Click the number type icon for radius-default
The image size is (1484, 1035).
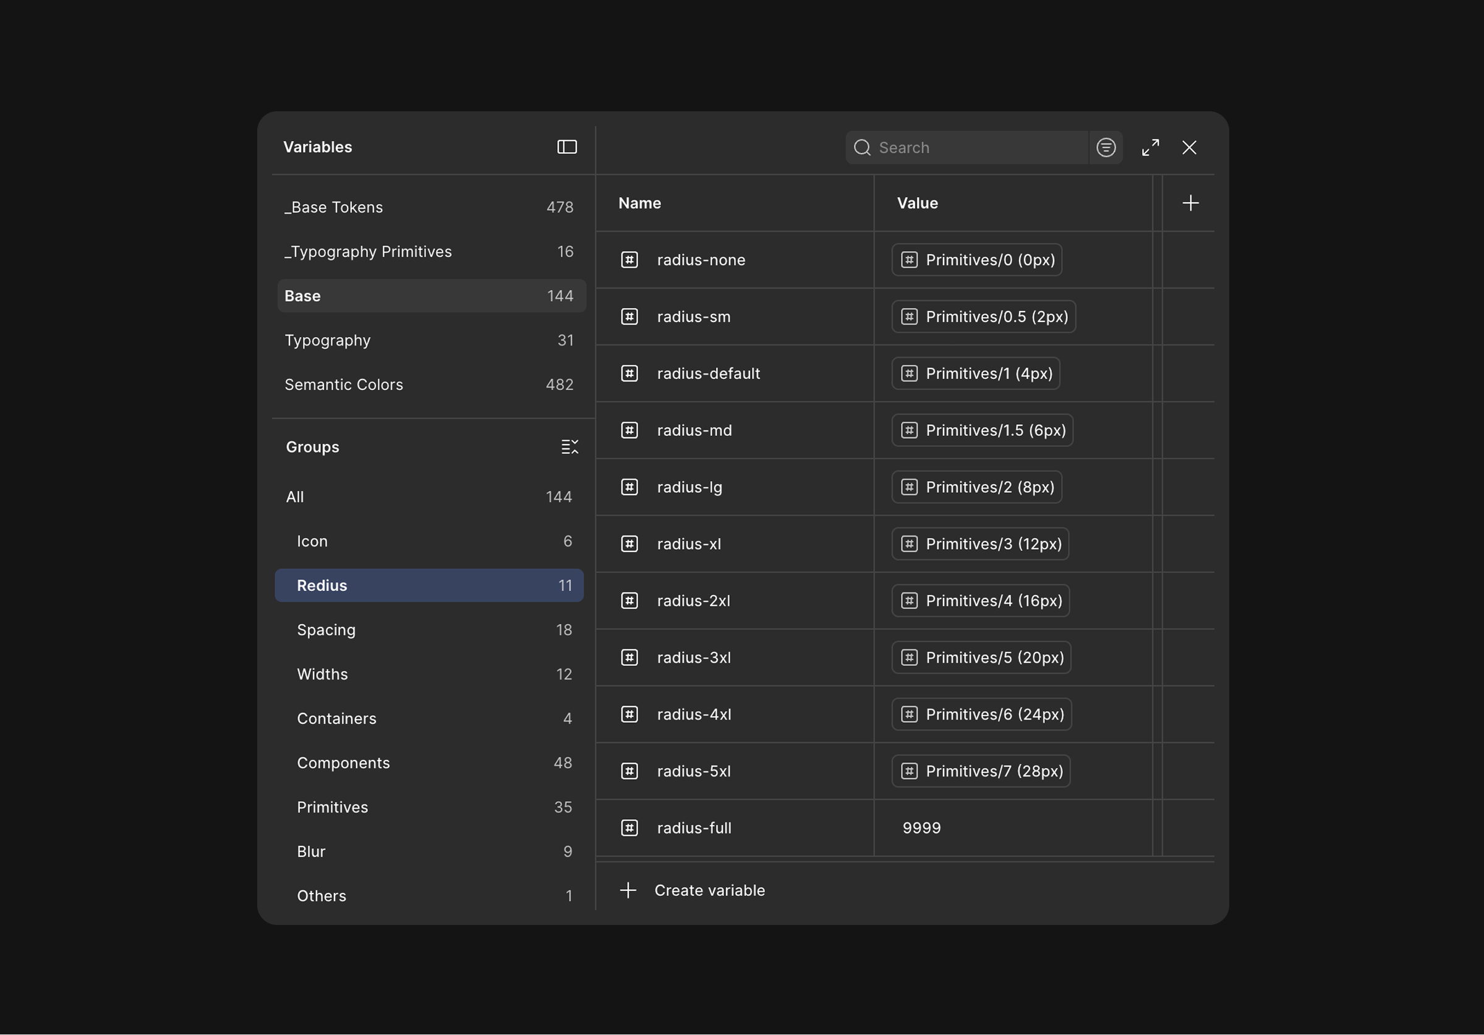pos(629,373)
